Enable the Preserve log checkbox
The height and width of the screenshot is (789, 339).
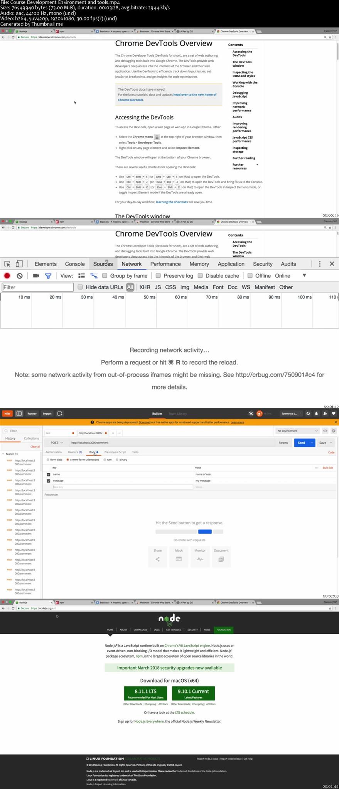click(x=158, y=275)
